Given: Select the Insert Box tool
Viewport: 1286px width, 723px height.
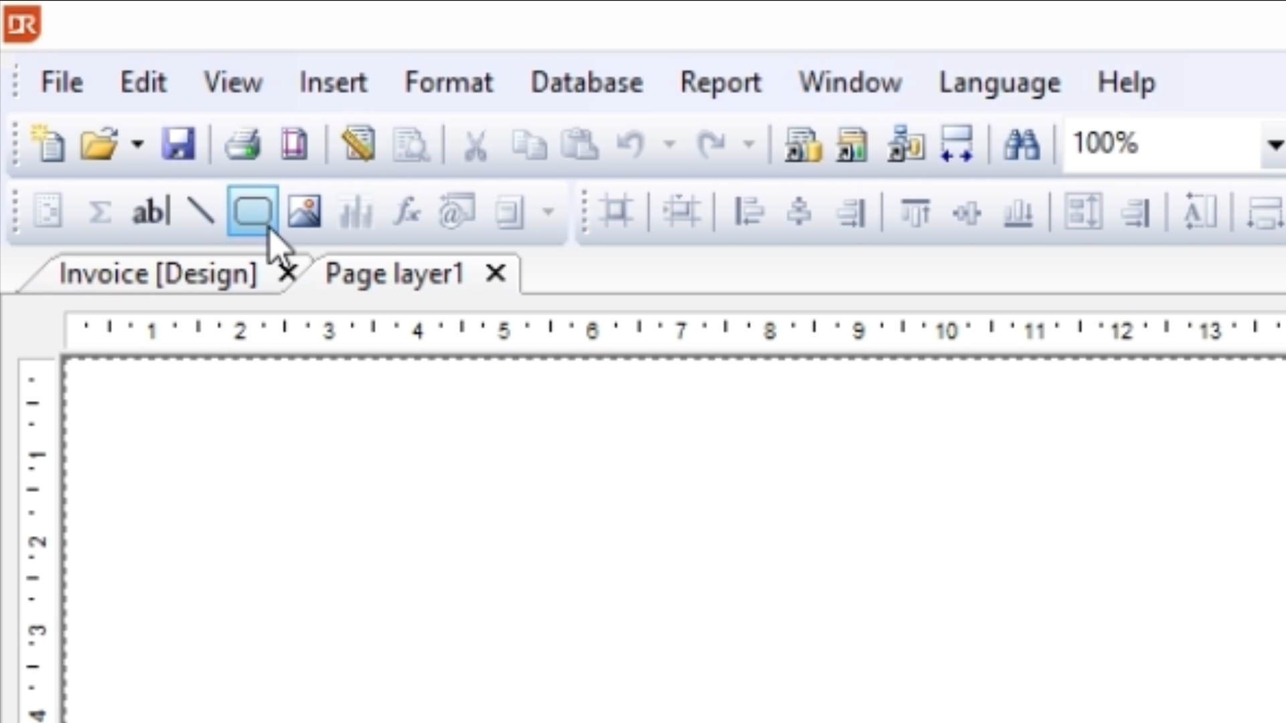Looking at the screenshot, I should click(x=253, y=212).
